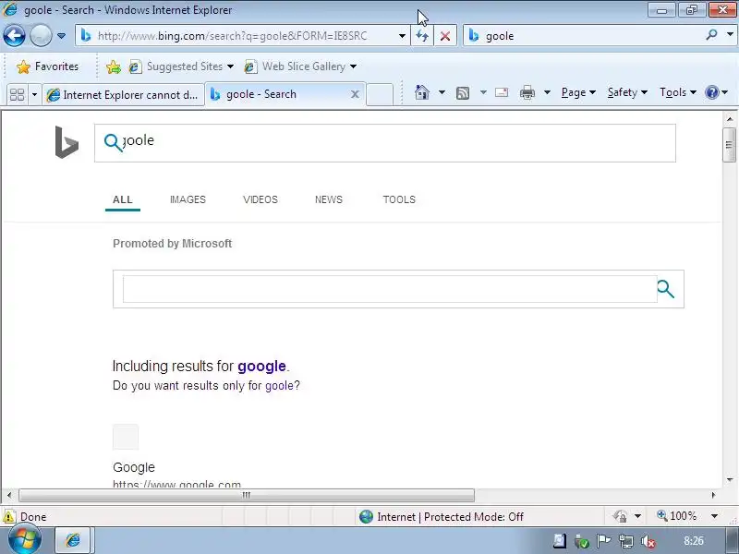Image resolution: width=739 pixels, height=554 pixels.
Task: Click goole link for exact results only
Action: 279,386
